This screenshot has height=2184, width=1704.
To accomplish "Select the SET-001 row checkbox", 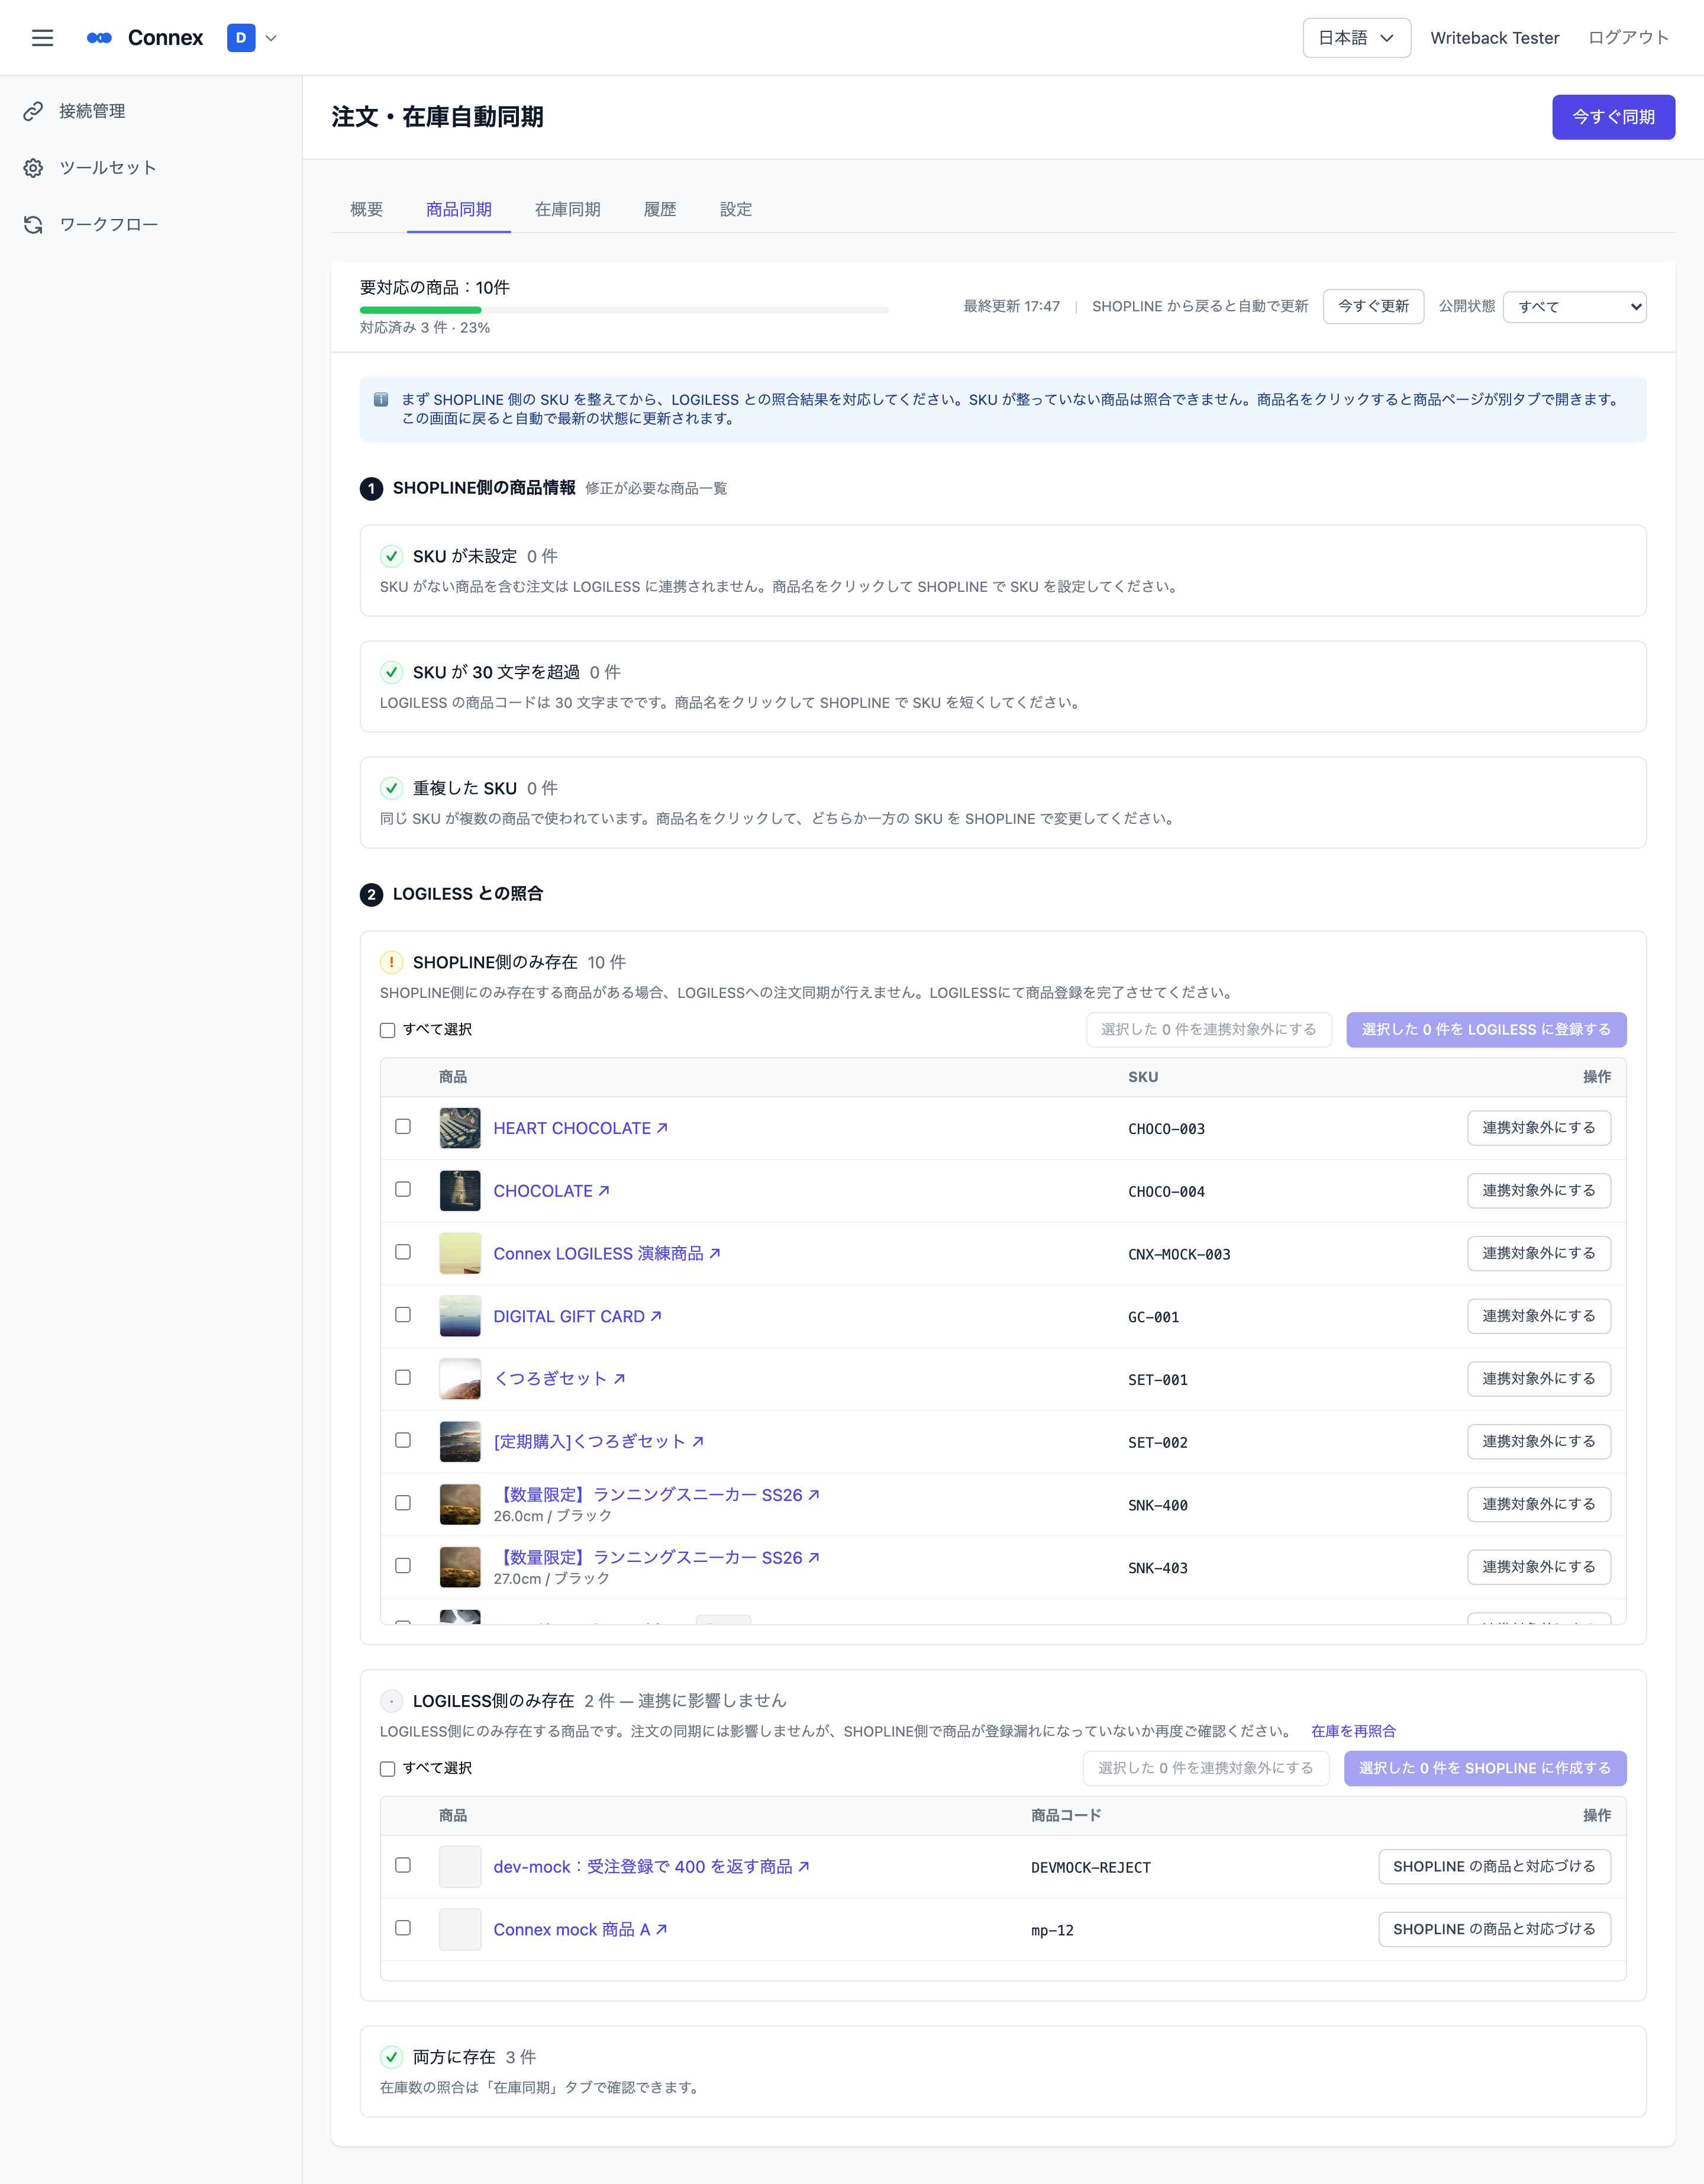I will pos(403,1378).
